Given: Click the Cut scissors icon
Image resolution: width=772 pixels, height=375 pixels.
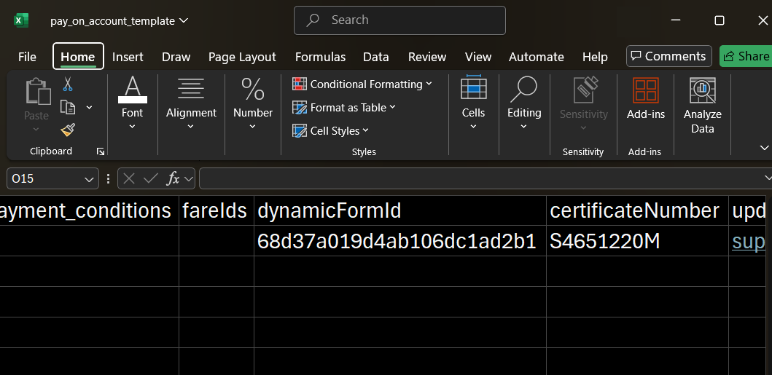Looking at the screenshot, I should 68,84.
